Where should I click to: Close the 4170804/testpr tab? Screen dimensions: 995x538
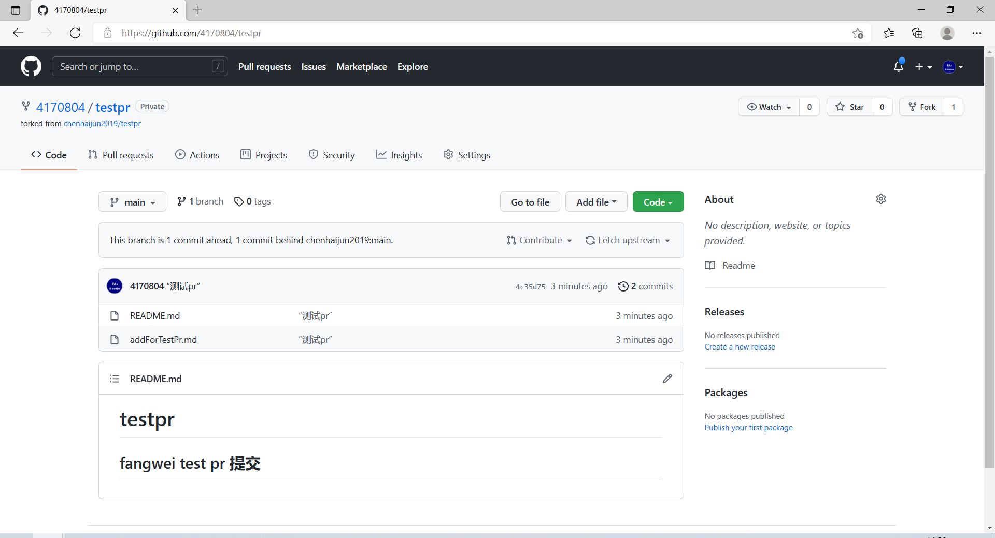pyautogui.click(x=175, y=10)
